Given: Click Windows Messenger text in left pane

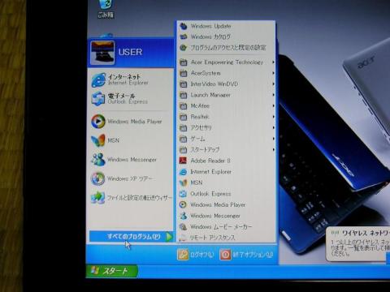Looking at the screenshot, I should 132,160.
